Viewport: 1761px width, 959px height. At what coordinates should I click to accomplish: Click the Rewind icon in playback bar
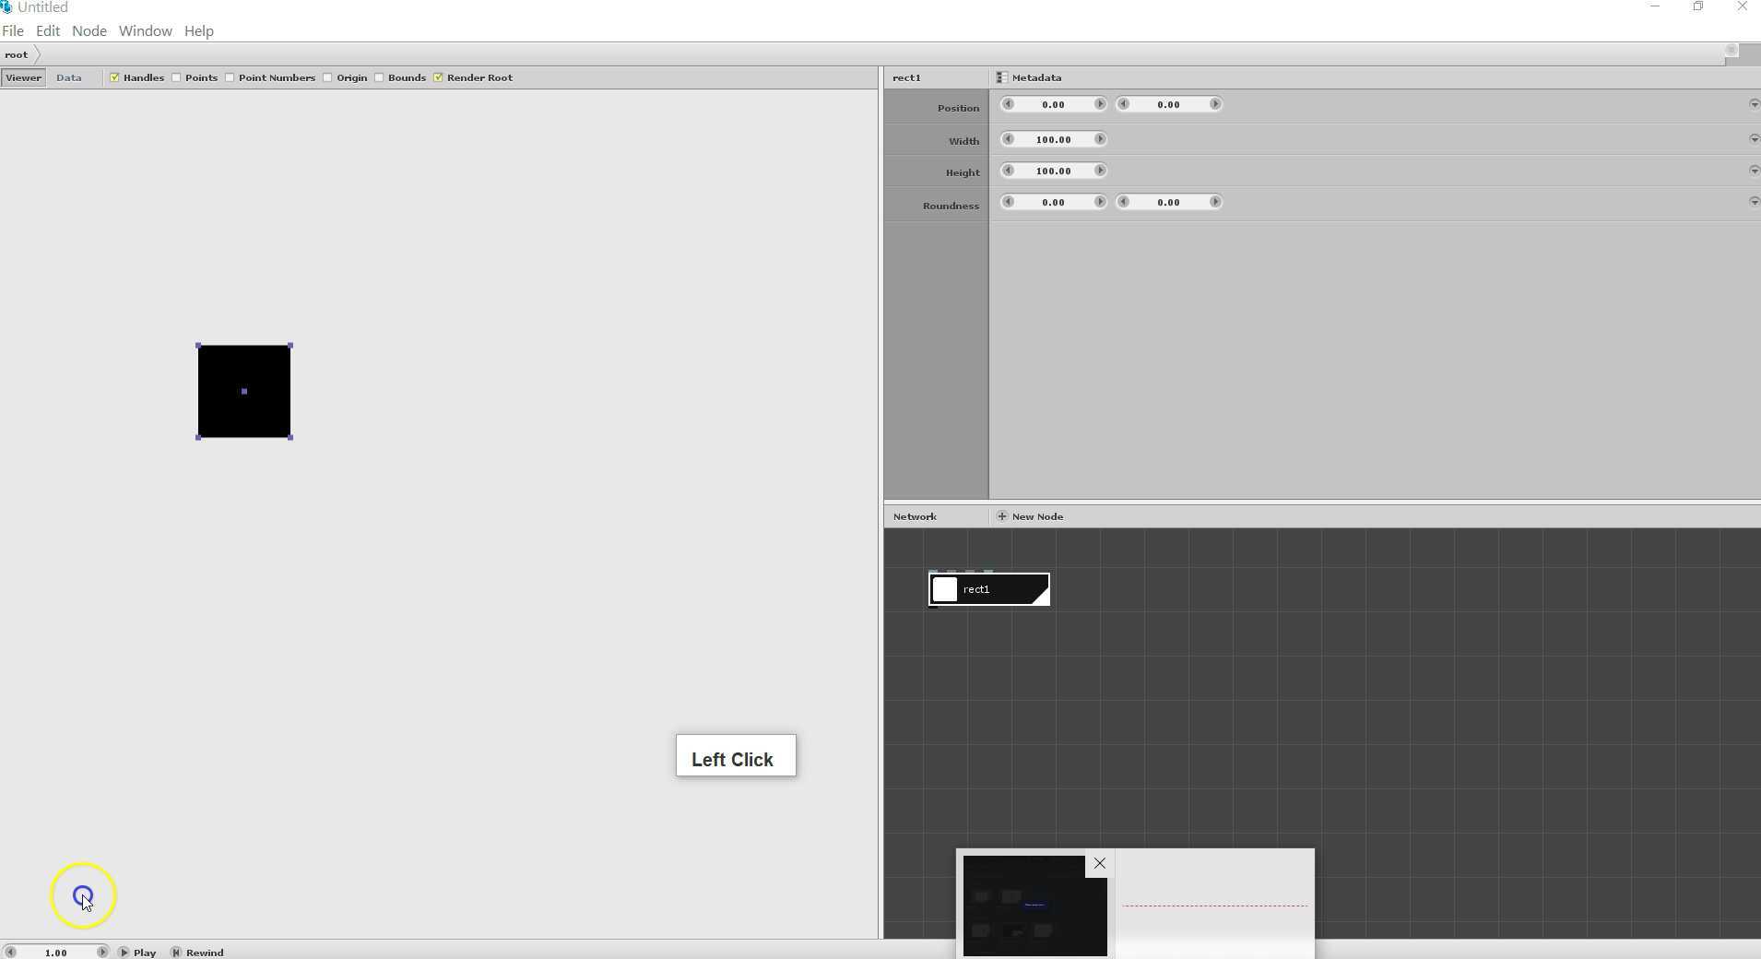pyautogui.click(x=175, y=953)
